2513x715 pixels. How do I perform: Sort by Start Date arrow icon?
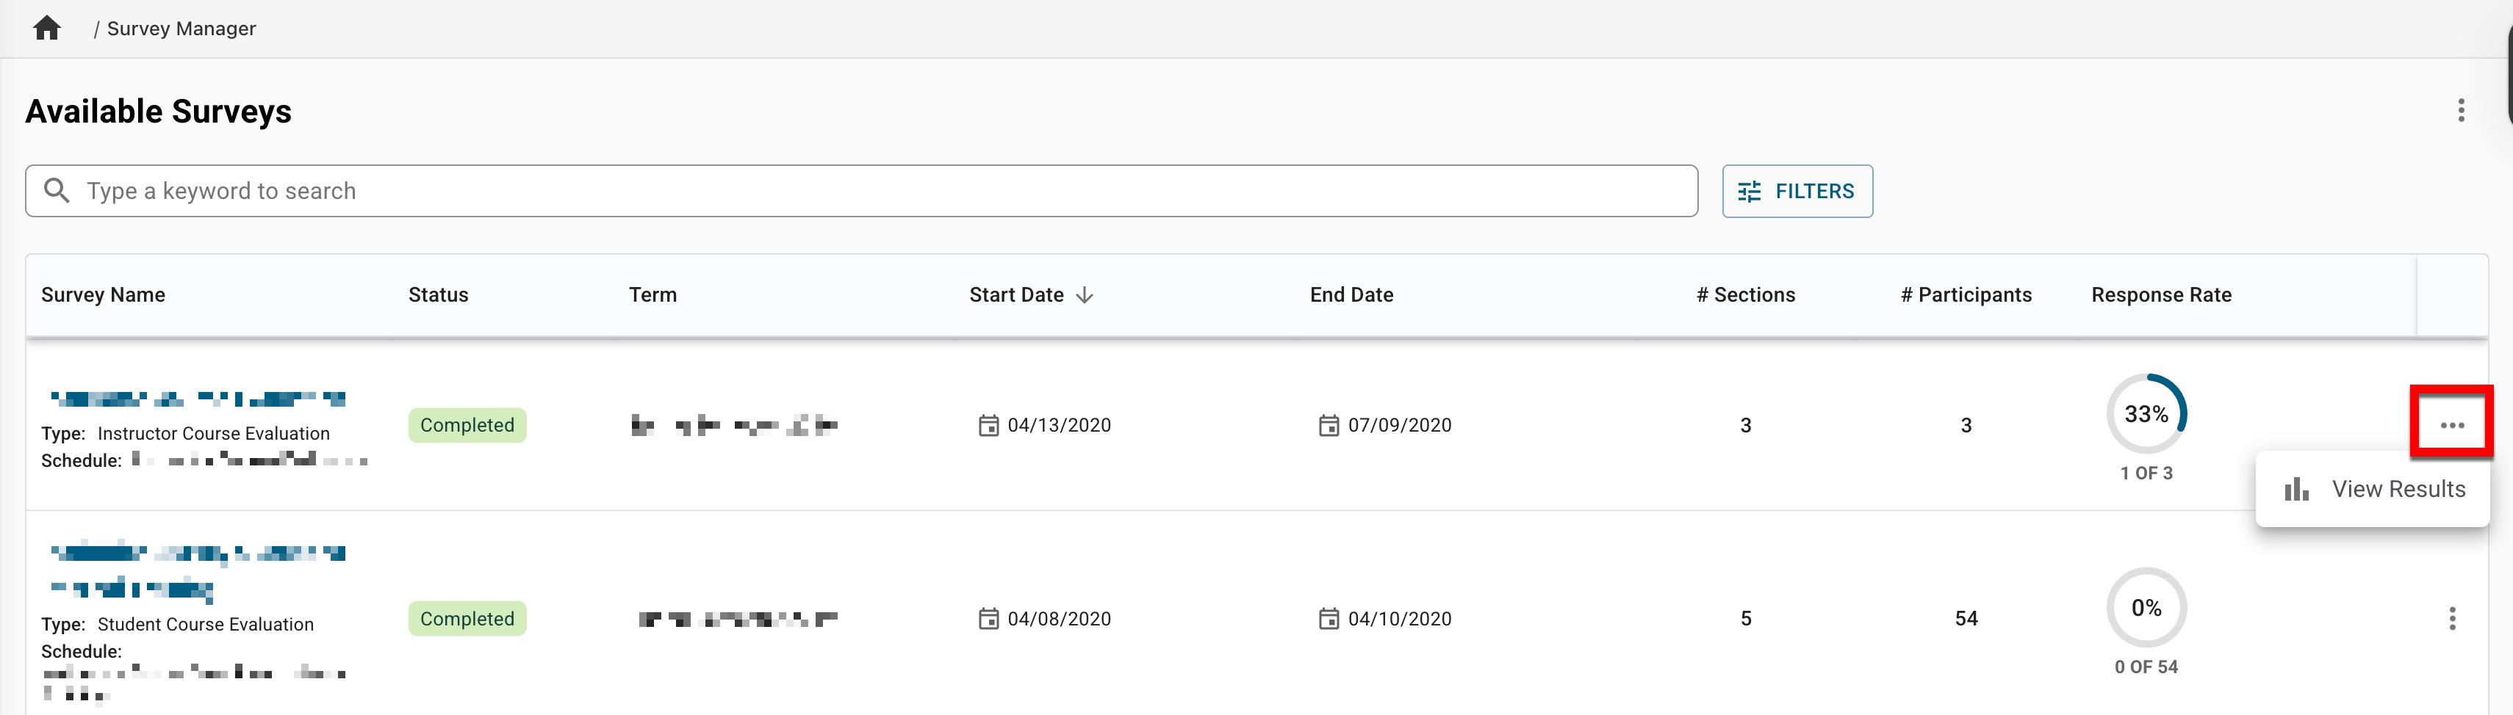(x=1085, y=295)
